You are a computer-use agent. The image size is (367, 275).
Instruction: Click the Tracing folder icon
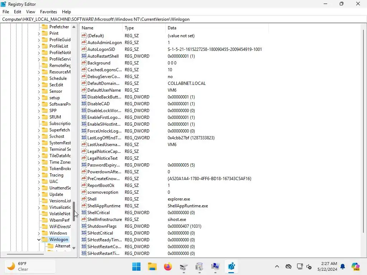(x=45, y=175)
